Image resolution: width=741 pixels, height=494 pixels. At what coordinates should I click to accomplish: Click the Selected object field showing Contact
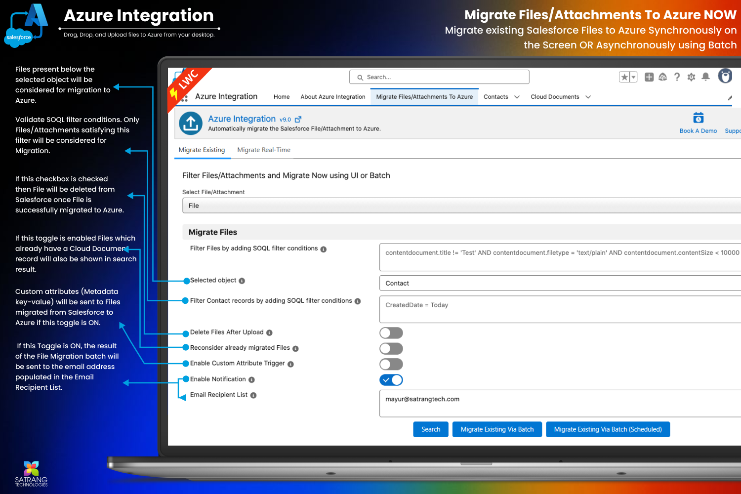[x=560, y=283]
